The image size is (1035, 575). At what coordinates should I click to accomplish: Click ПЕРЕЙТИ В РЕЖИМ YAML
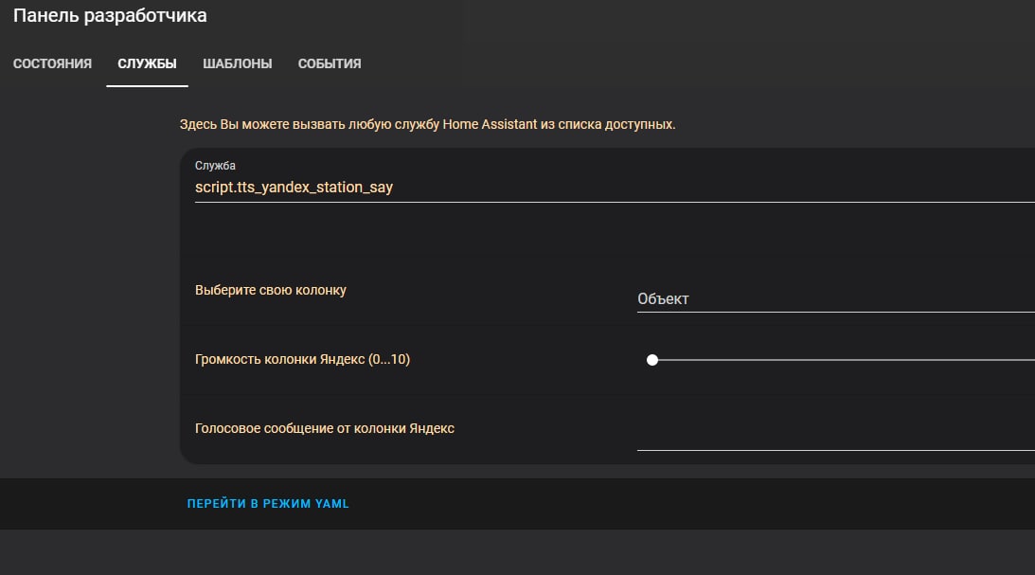coord(268,504)
